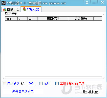Screen dimensions: 107x98
Task: Click the X column header
Action: point(33,19)
